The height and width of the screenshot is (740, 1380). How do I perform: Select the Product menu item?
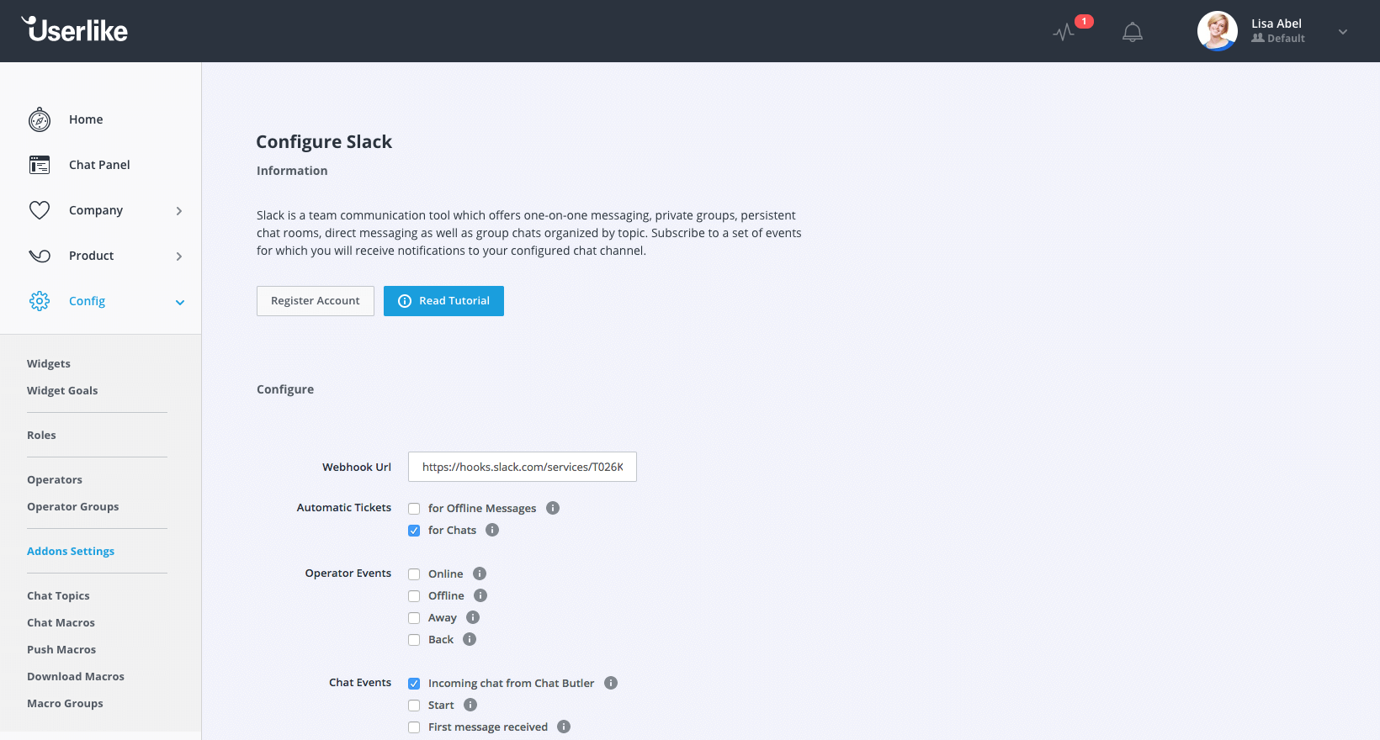[91, 256]
